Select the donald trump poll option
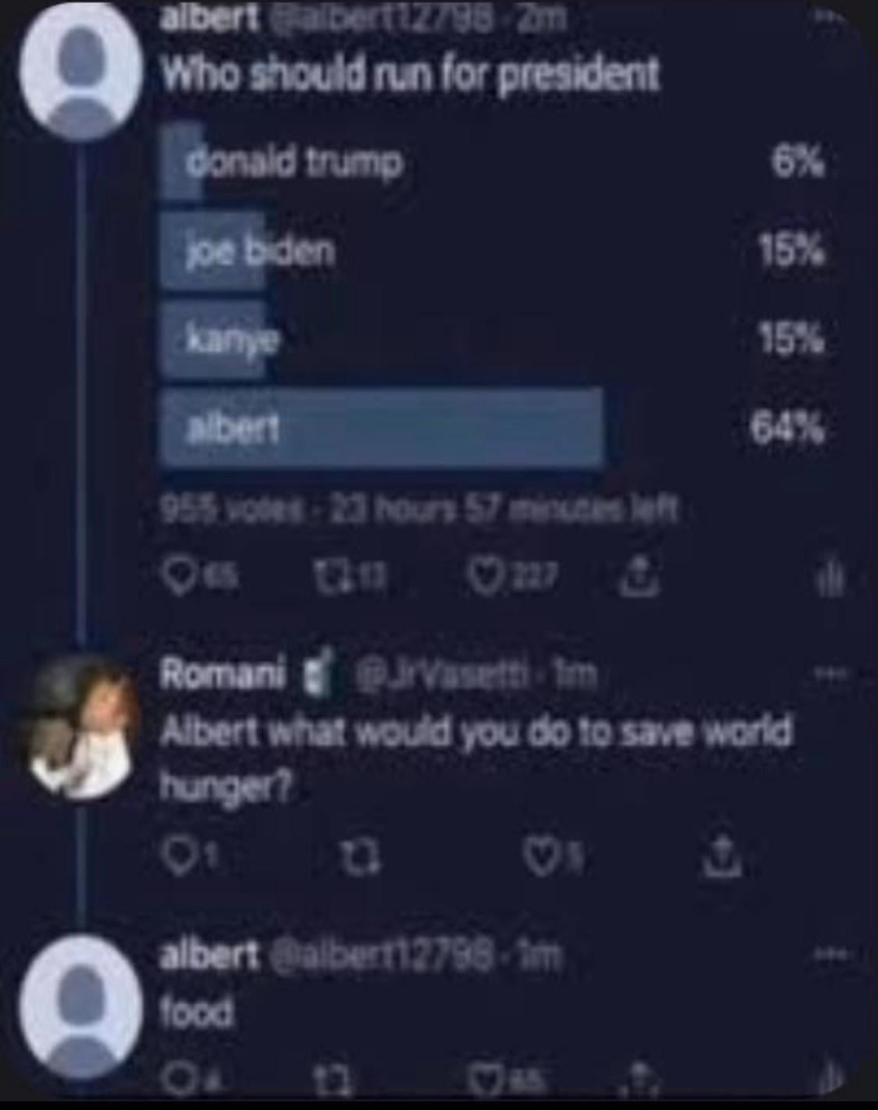This screenshot has width=878, height=1110. click(492, 162)
